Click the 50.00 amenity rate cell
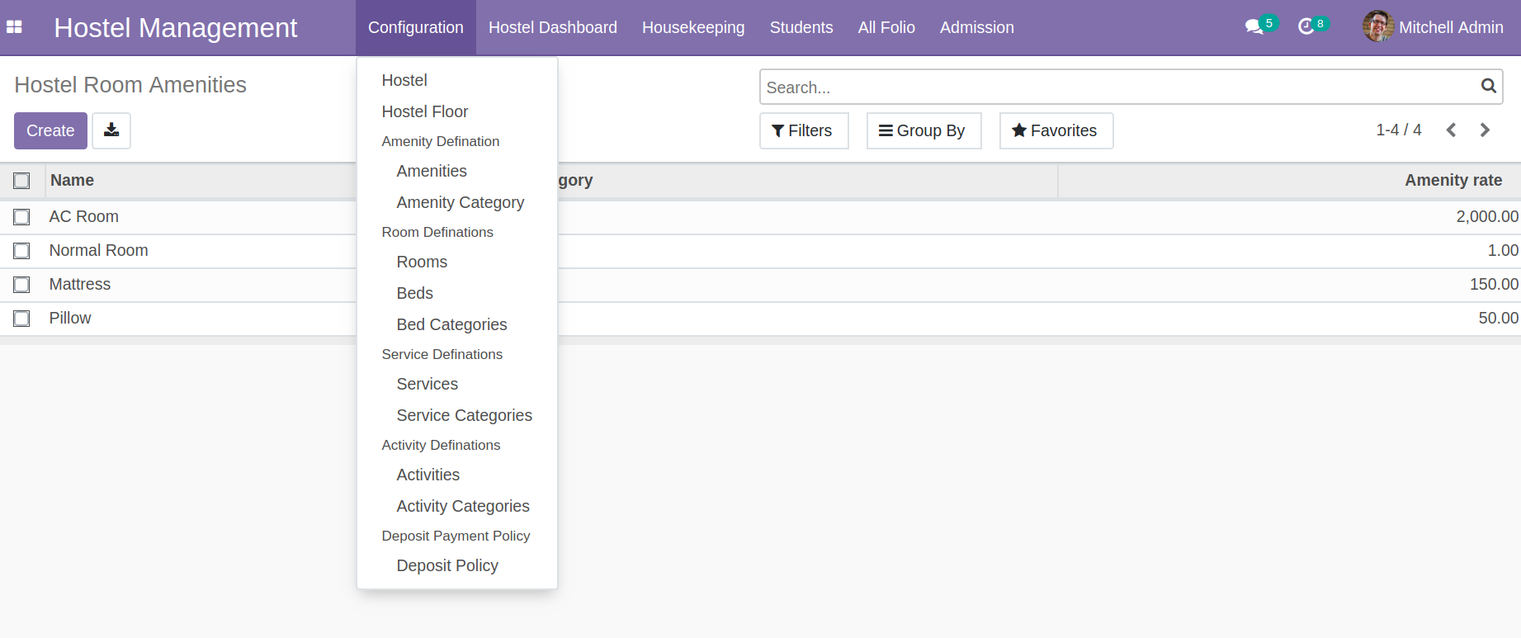This screenshot has height=638, width=1521. coord(1498,318)
